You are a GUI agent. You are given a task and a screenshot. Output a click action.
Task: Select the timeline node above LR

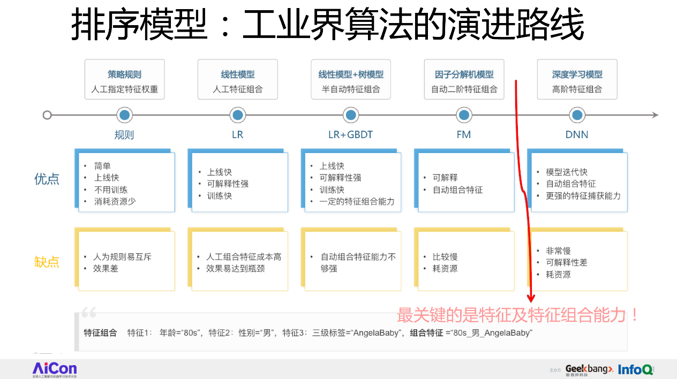[237, 115]
